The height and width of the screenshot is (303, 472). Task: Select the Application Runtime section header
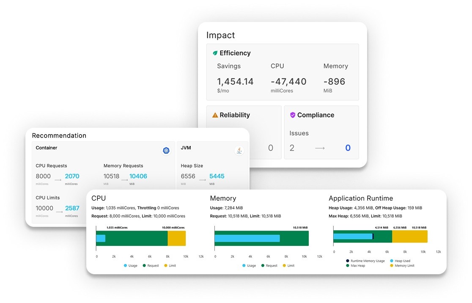(361, 198)
